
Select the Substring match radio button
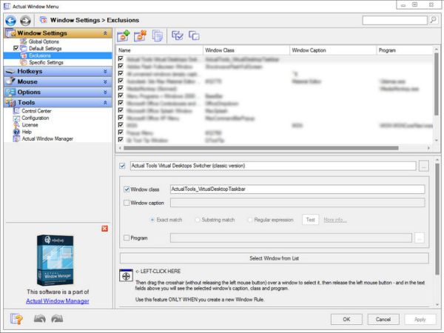tap(198, 220)
